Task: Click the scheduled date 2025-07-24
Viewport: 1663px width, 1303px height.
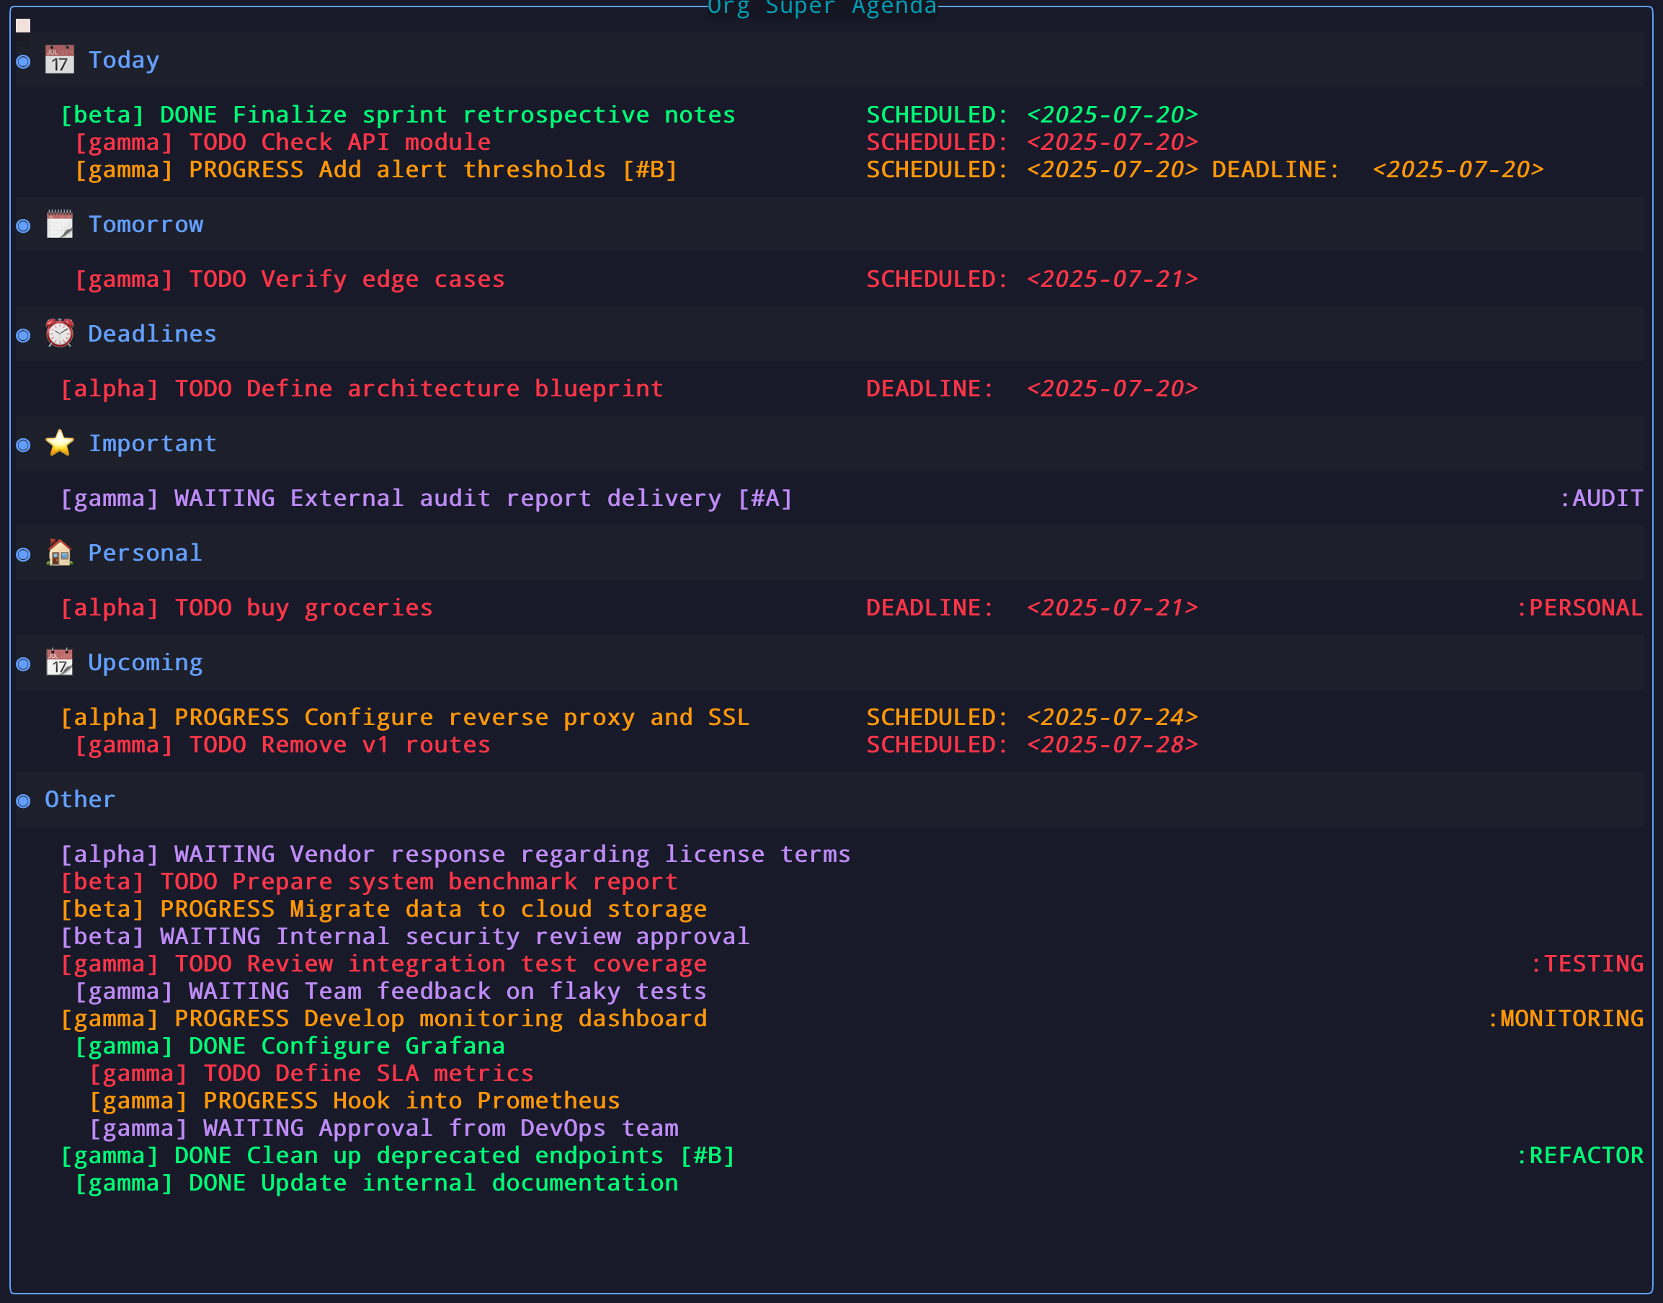Action: tap(1112, 717)
